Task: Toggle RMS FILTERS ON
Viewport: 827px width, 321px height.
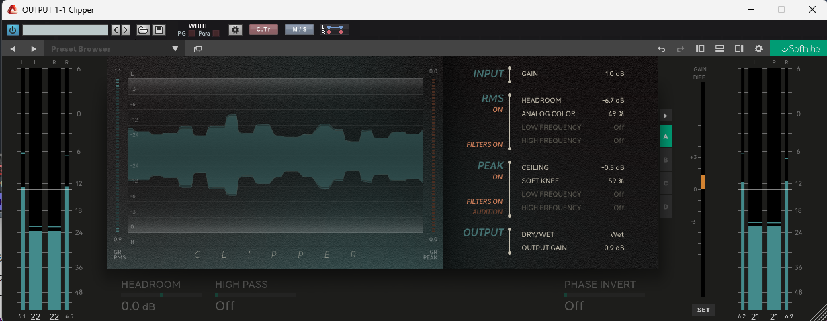Action: pos(485,144)
